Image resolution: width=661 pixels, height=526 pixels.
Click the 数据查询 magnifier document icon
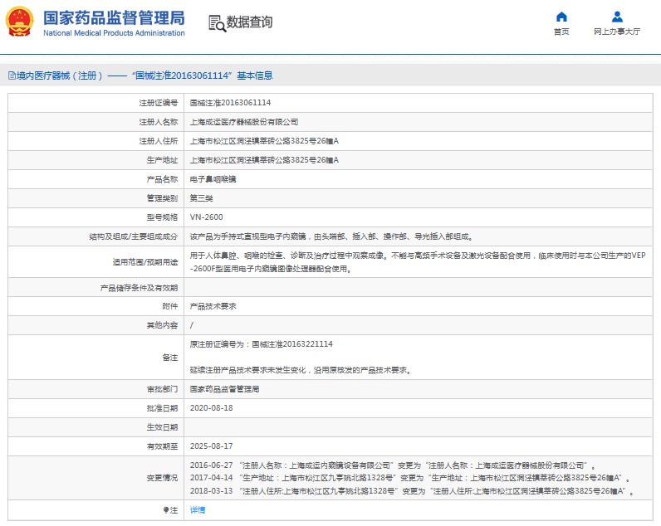coord(216,22)
